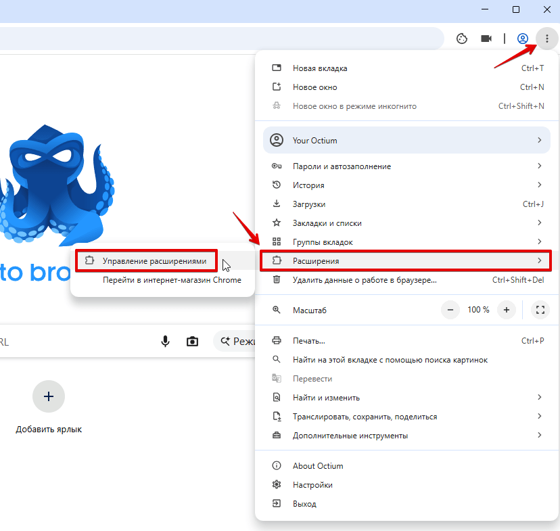
Task: Enter fullscreen mode via fullscreen icon
Action: pyautogui.click(x=540, y=310)
